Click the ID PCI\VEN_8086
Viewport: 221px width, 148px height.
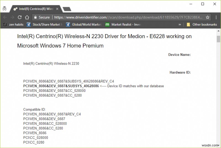pos(35,133)
